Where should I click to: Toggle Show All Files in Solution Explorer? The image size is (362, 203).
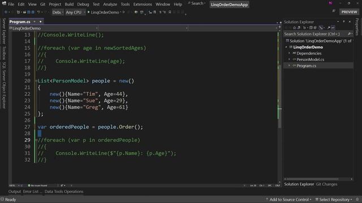pyautogui.click(x=315, y=28)
